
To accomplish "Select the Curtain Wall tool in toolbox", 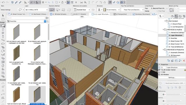I will coord(3,62).
